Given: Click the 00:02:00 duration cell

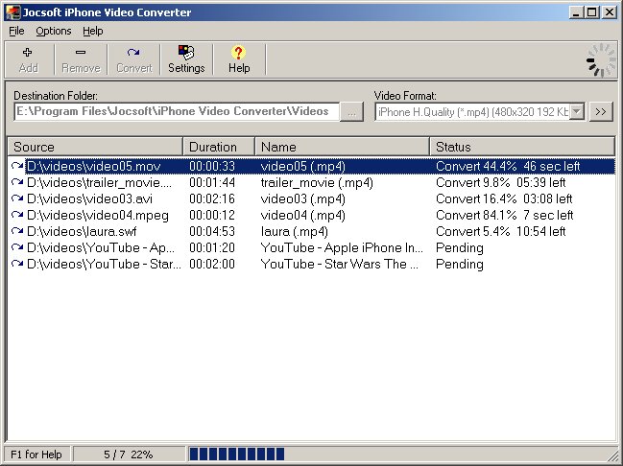Looking at the screenshot, I should (x=212, y=264).
